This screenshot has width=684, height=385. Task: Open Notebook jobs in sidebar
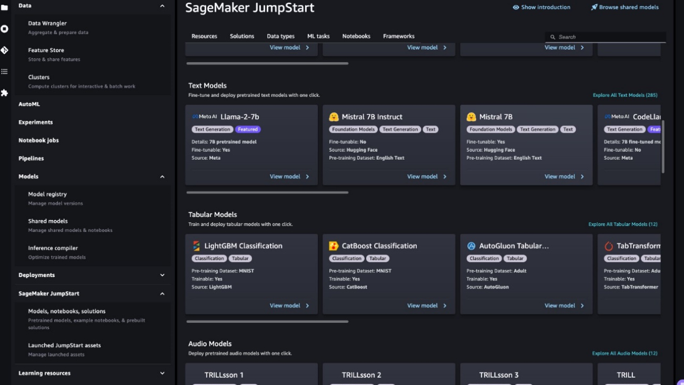pos(38,141)
